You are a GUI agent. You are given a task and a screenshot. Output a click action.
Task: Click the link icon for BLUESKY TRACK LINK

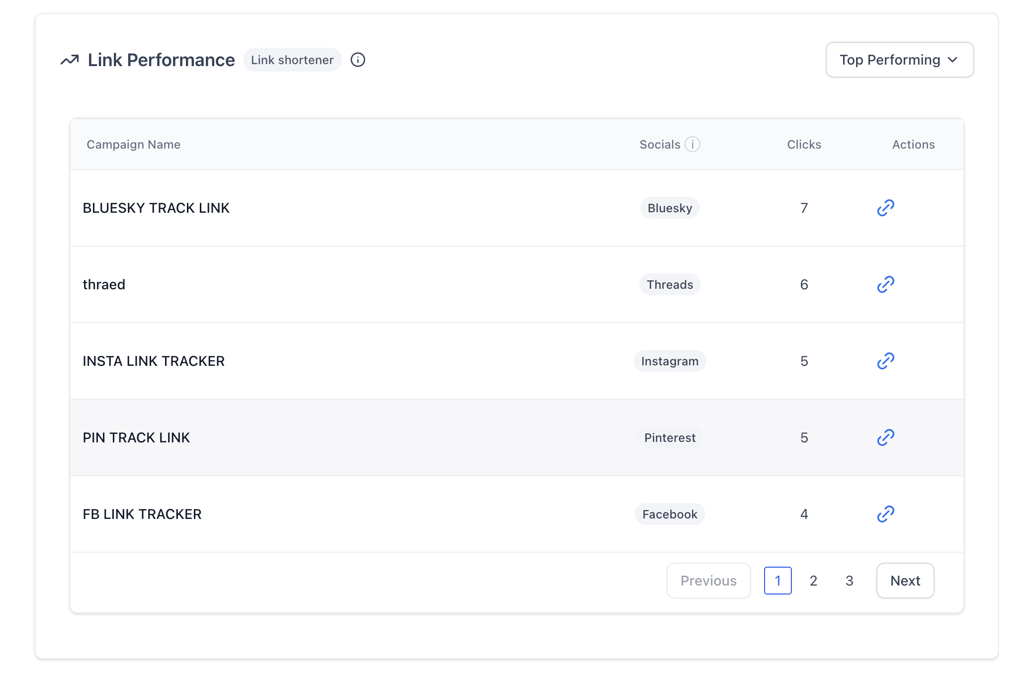885,208
